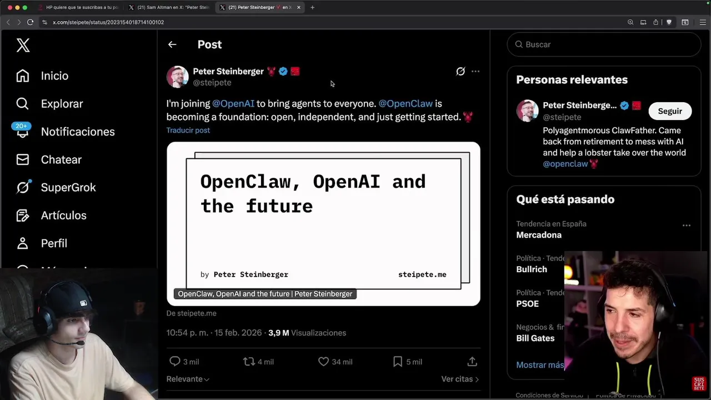The image size is (711, 400).
Task: Click Peter Steinberger's avatar in the post
Action: [x=177, y=77]
